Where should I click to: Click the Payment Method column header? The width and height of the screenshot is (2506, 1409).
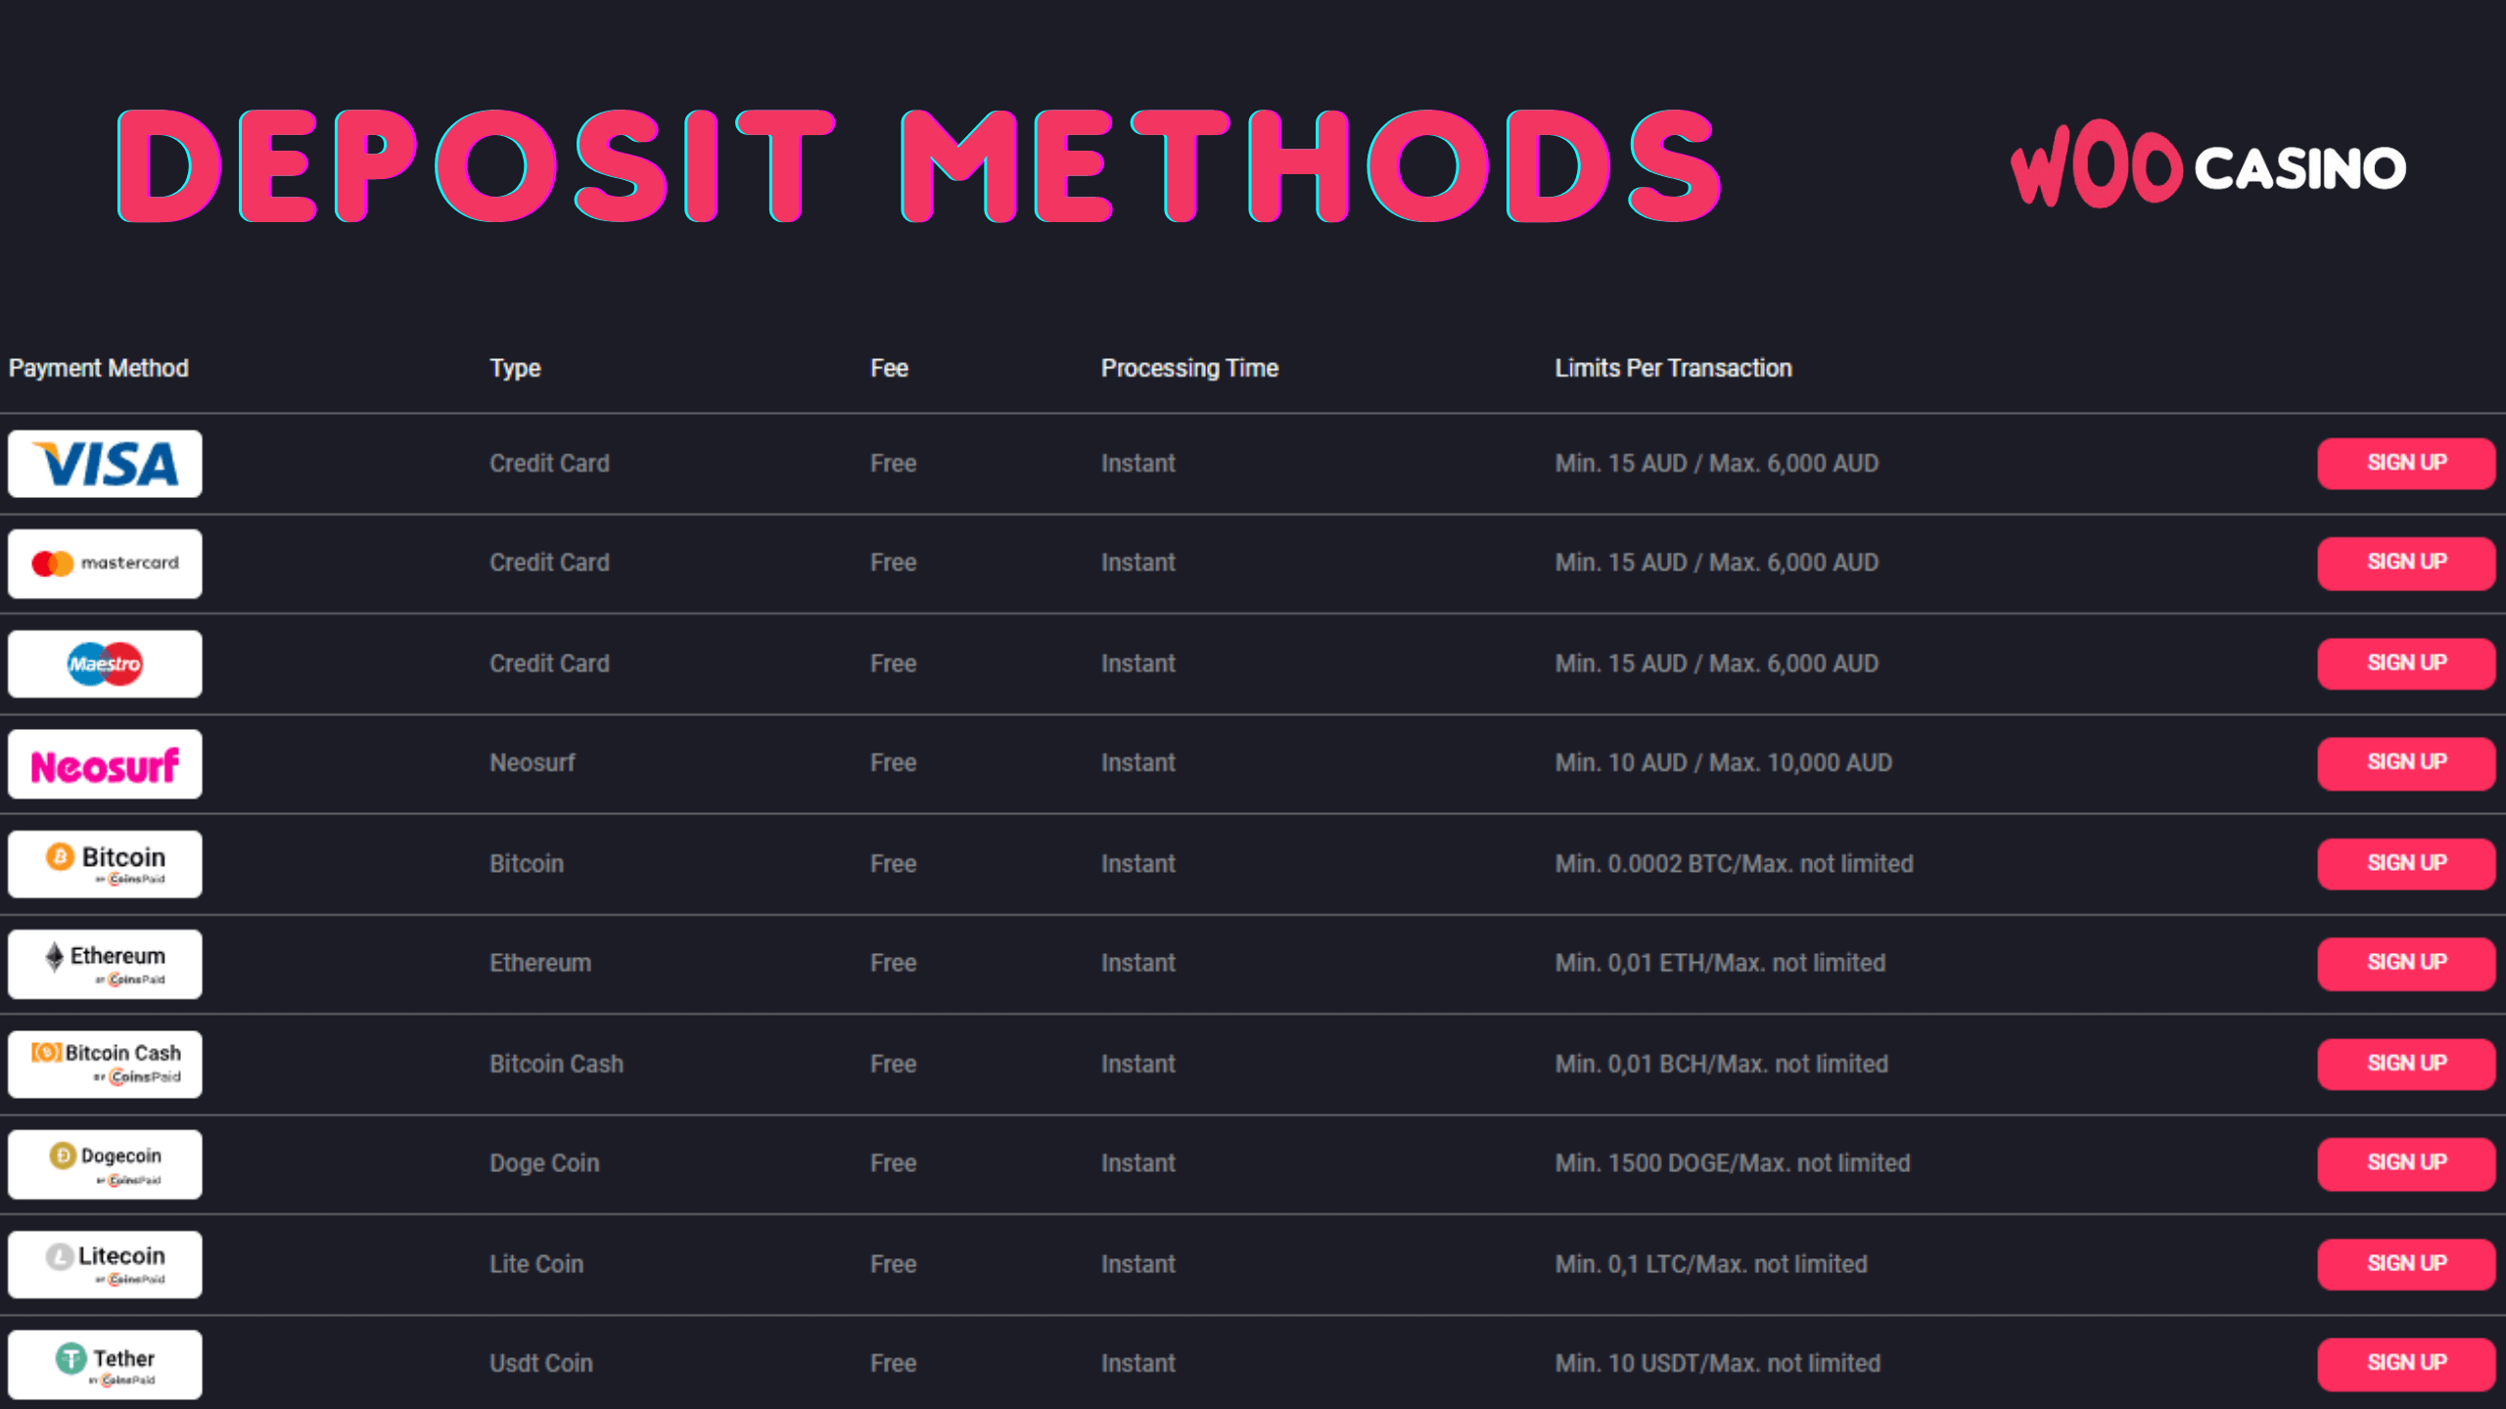click(x=99, y=368)
